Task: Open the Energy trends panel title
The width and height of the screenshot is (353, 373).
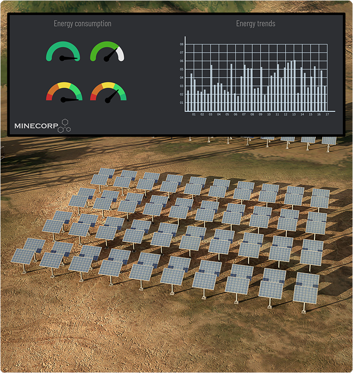Action: coord(255,24)
